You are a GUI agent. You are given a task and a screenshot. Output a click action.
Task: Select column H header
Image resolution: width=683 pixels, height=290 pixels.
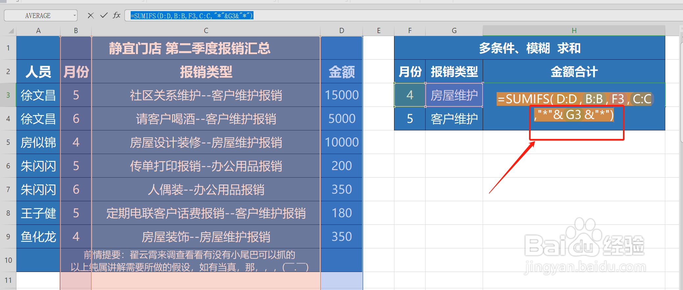[574, 31]
